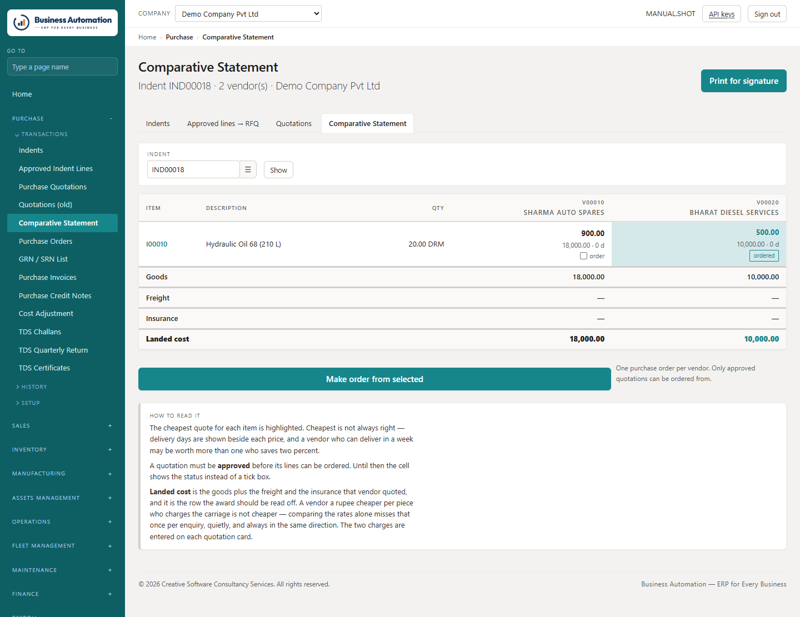
Task: Switch to the Indents tab
Action: coord(158,123)
